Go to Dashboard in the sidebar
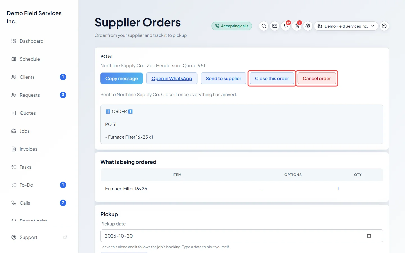This screenshot has height=253, width=405. point(39,41)
